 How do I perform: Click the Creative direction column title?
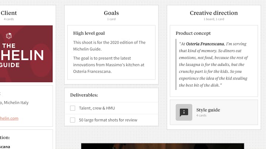[214, 13]
